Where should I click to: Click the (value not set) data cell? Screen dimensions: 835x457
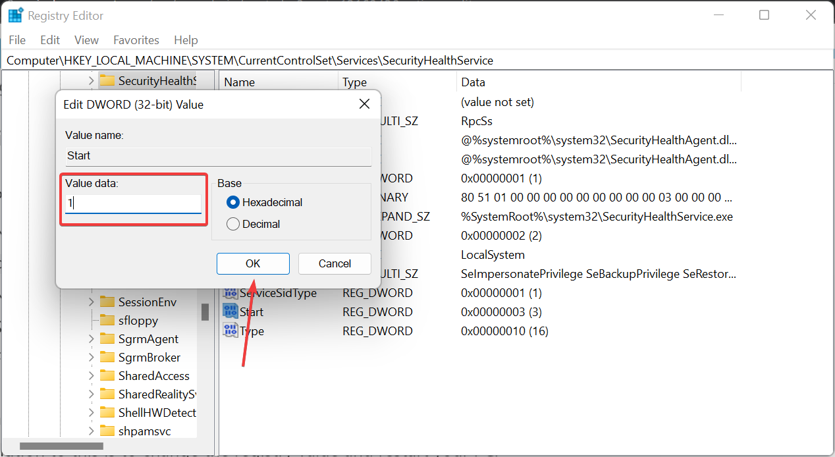[x=497, y=102]
